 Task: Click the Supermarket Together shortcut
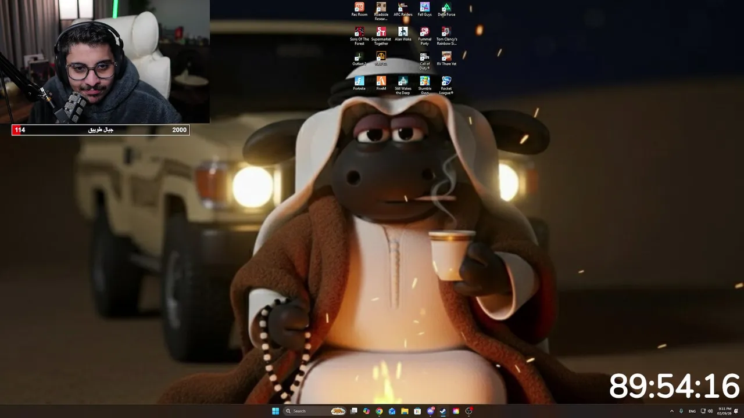click(x=381, y=36)
